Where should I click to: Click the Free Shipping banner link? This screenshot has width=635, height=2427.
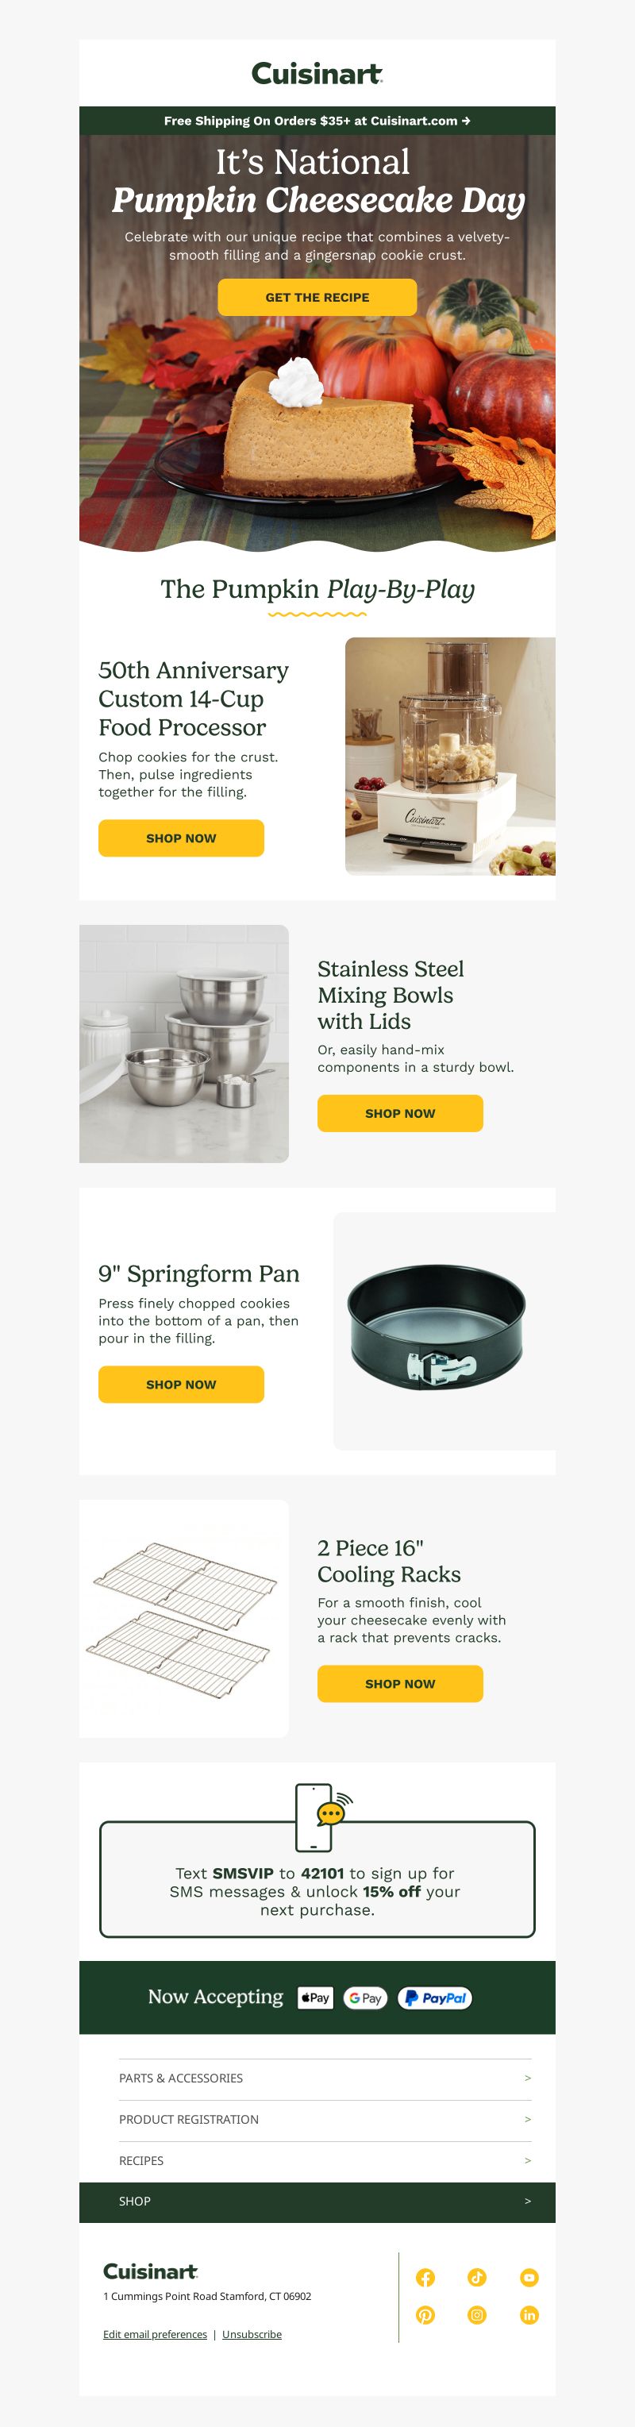[x=317, y=121]
